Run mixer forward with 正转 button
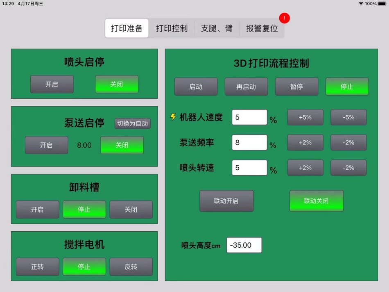 pyautogui.click(x=37, y=267)
